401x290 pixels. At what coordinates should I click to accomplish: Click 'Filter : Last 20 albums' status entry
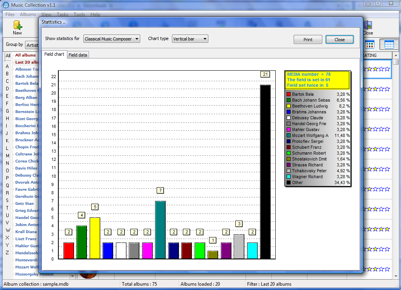point(269,284)
